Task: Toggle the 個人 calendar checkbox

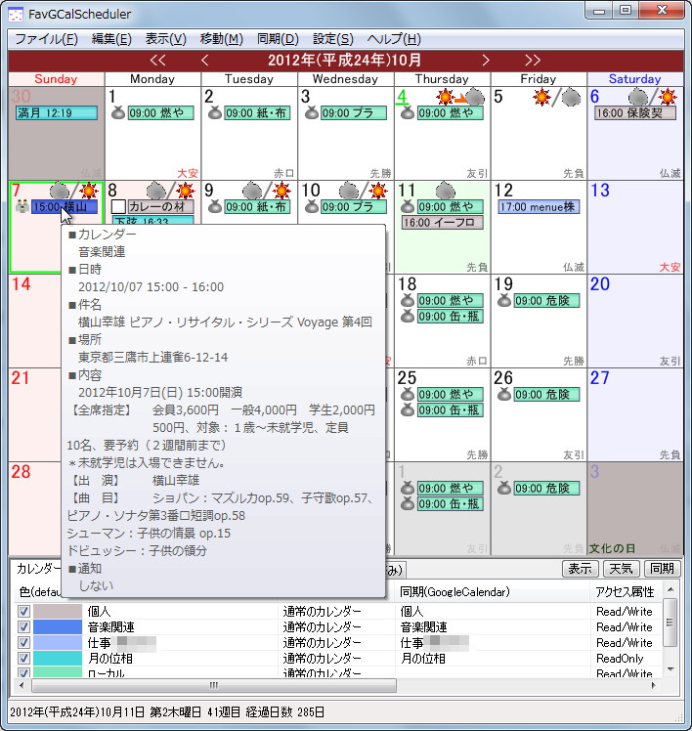Action: point(23,611)
